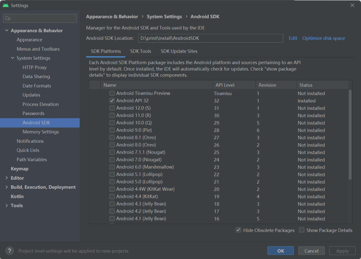Select Android 4.4 (KitKat) row name
361x259 pixels.
pos(137,197)
